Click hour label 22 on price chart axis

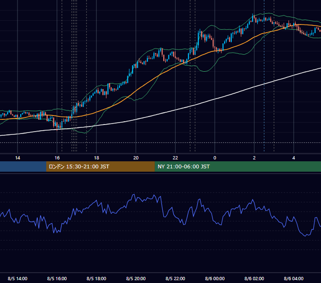[175, 158]
